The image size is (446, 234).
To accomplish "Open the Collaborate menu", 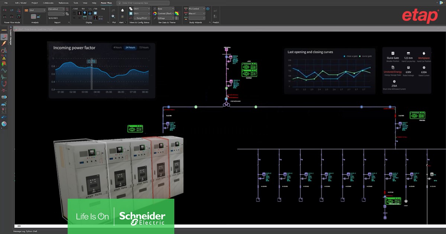I will tap(48, 3).
